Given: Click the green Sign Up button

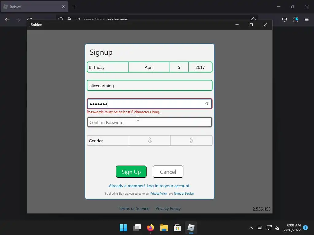Looking at the screenshot, I should tap(131, 172).
